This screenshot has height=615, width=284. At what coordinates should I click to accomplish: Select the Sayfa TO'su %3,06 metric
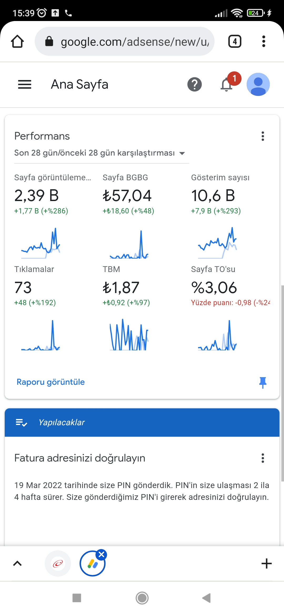(x=230, y=286)
